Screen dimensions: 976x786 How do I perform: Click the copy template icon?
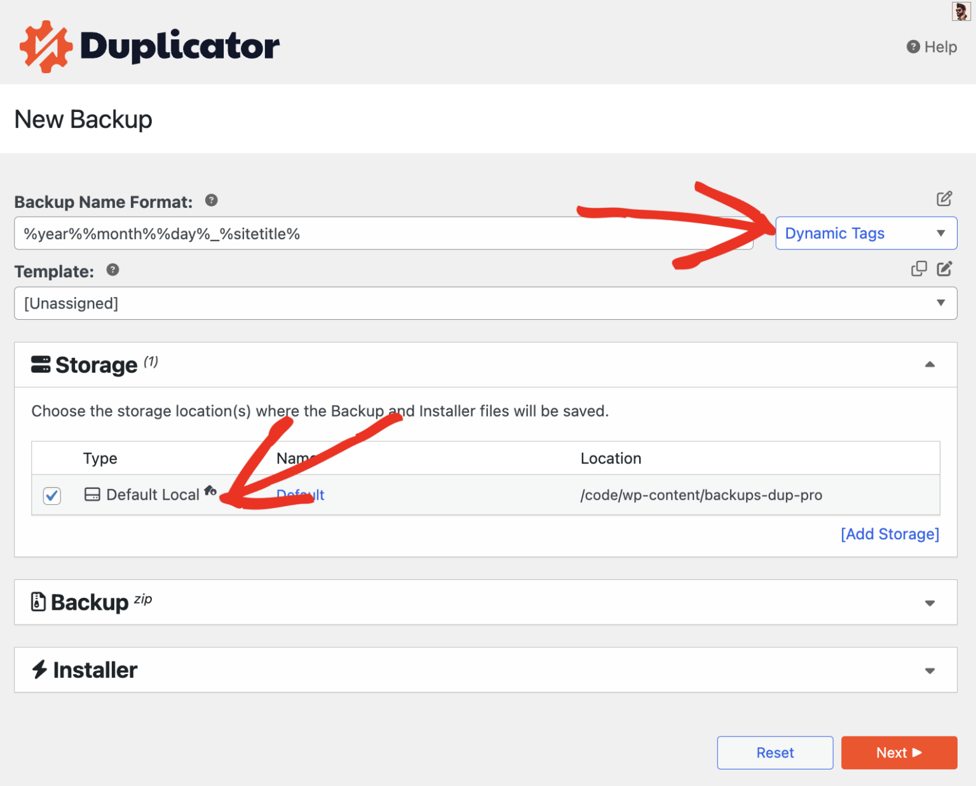(919, 268)
